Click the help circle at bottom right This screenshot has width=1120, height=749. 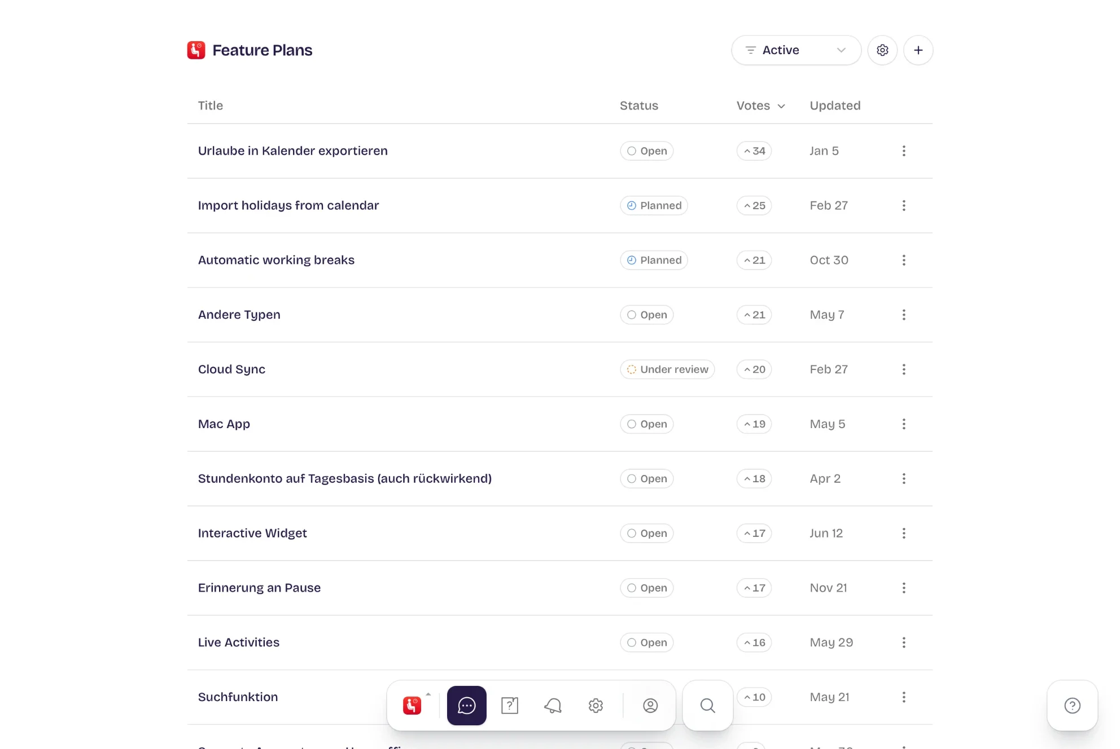click(x=1073, y=706)
